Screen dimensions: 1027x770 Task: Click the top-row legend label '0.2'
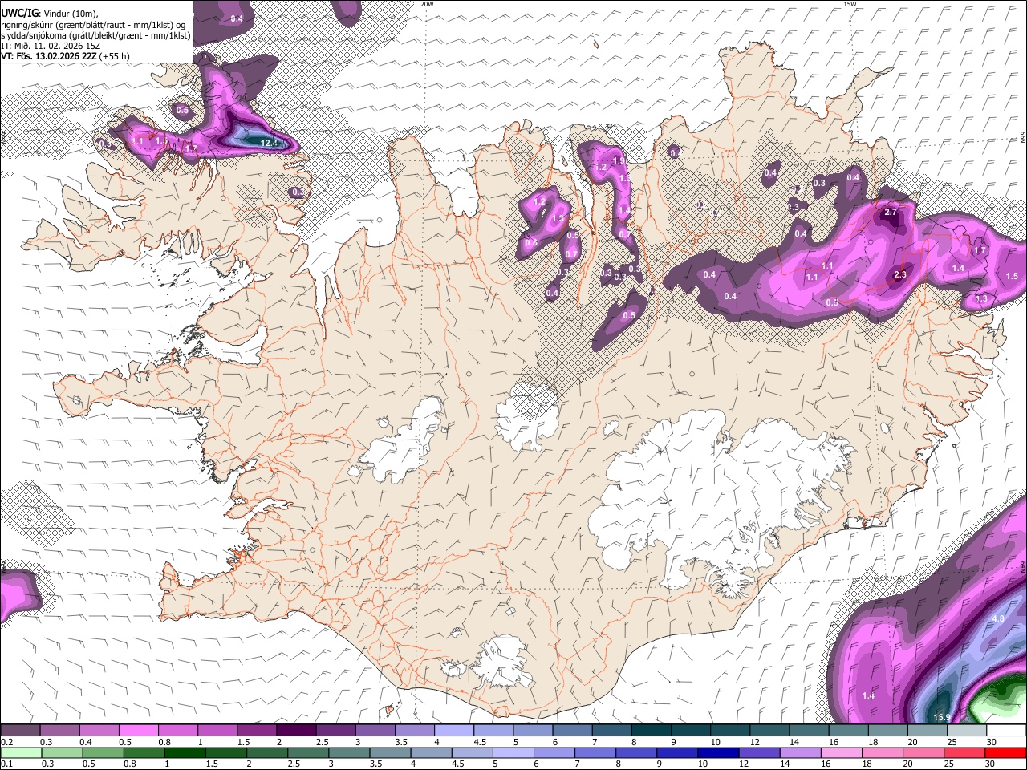coord(6,742)
